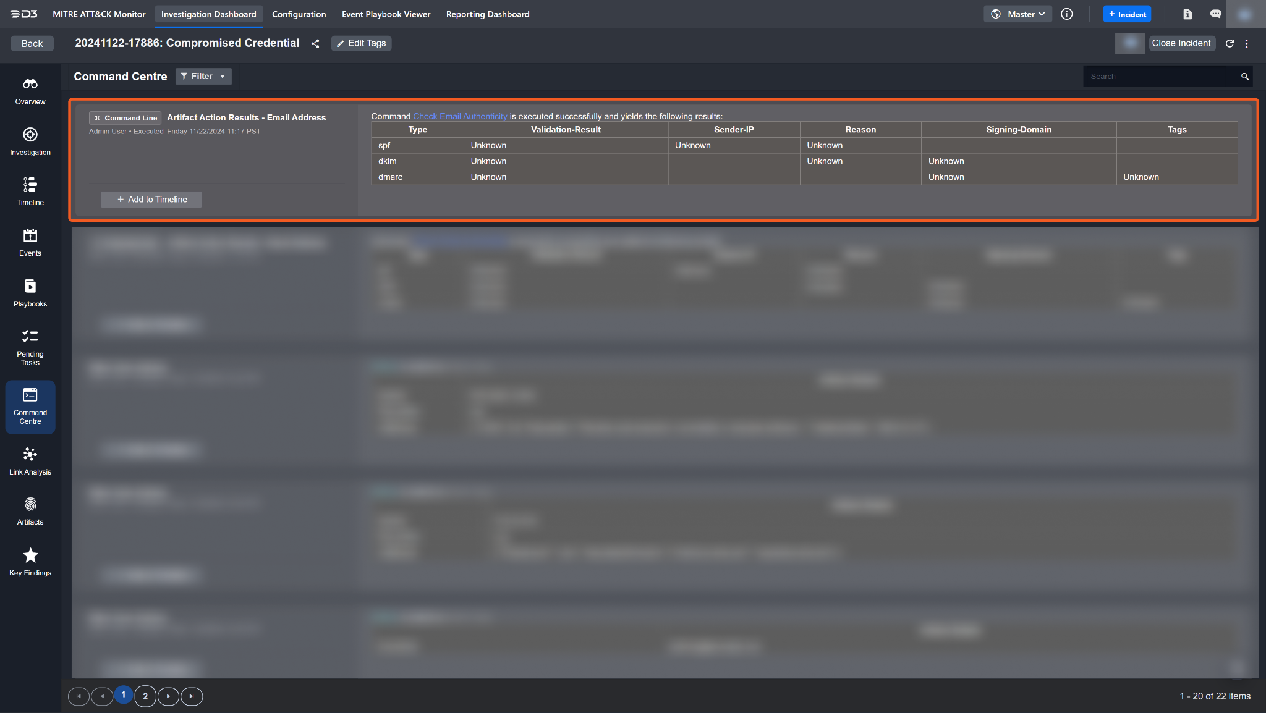
Task: Open the Check Email Authenticity link
Action: click(460, 116)
